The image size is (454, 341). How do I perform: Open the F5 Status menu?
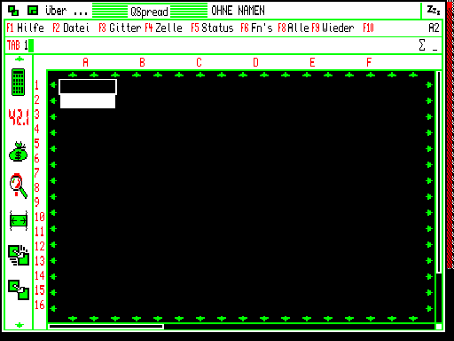(x=212, y=28)
